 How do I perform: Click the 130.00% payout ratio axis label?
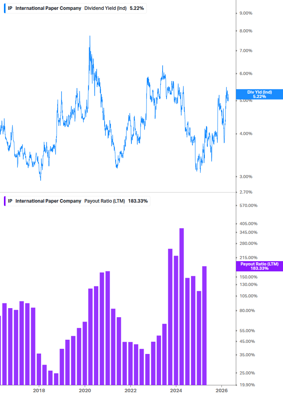pos(248,284)
